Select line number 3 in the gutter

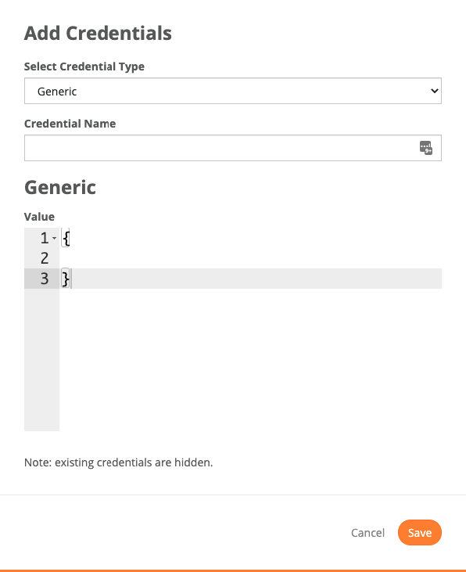45,279
